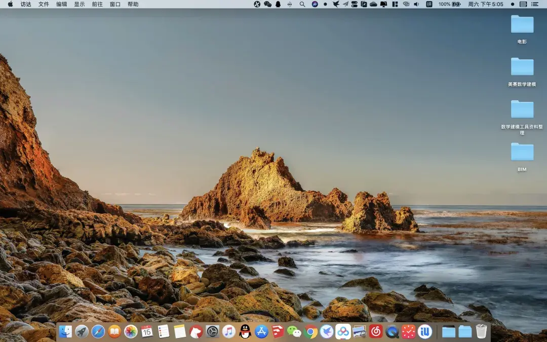The width and height of the screenshot is (547, 342).
Task: Open the QQ penguin app in dock
Action: [245, 332]
